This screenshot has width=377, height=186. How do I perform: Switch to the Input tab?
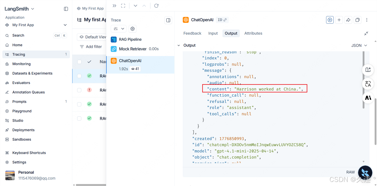(213, 33)
